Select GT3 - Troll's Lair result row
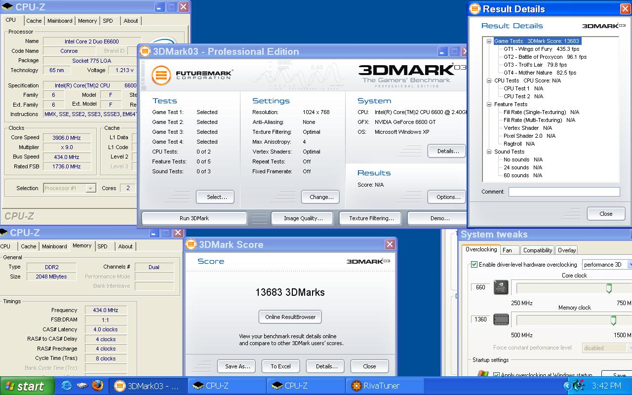Viewport: 632px width, 395px height. (535, 65)
